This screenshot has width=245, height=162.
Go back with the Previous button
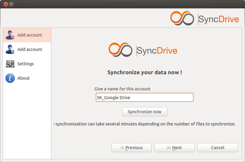(x=131, y=148)
